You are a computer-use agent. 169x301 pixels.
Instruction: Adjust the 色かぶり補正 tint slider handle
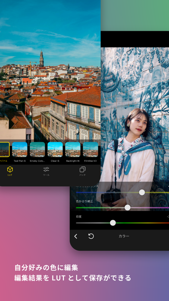(x=128, y=208)
